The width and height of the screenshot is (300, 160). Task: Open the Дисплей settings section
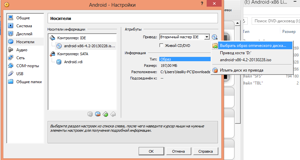click(x=24, y=34)
